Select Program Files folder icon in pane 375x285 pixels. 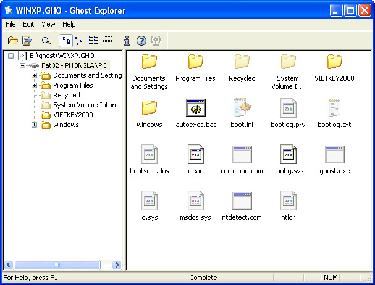pyautogui.click(x=196, y=62)
